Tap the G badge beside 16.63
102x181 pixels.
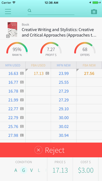[x=22, y=73]
